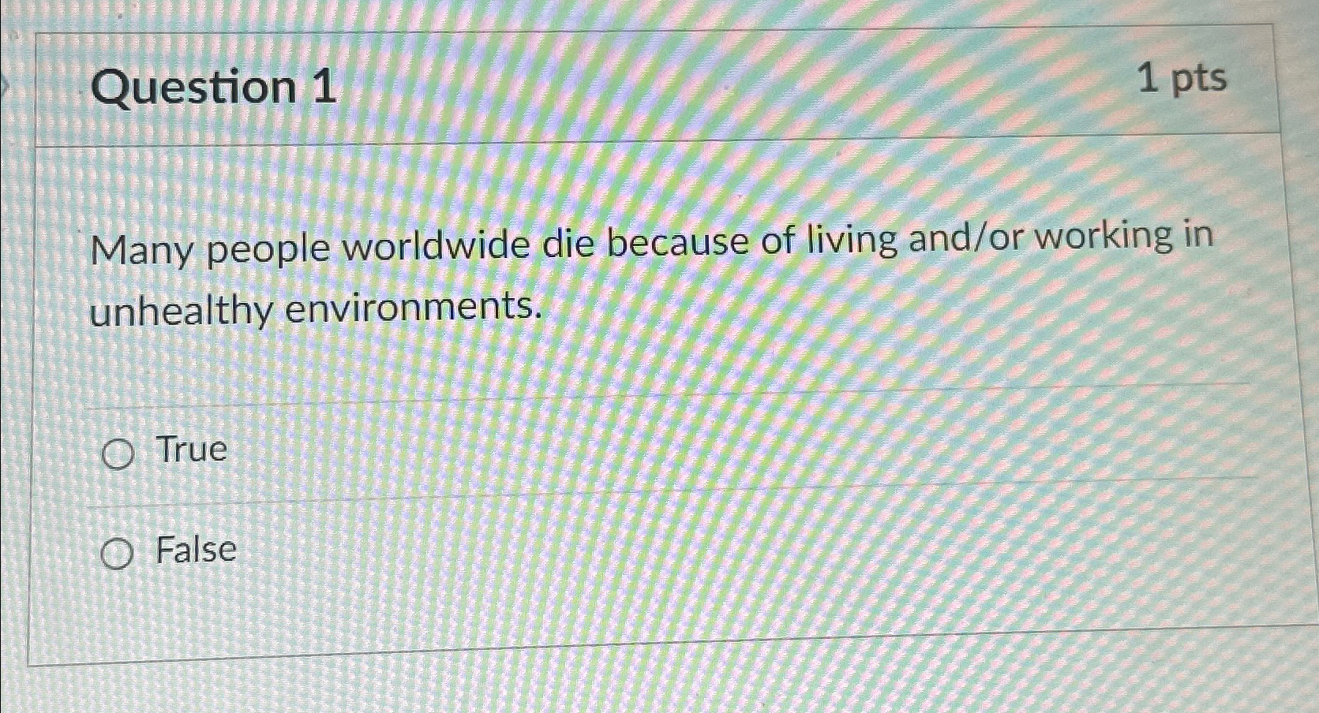Click the arrow marker left of Question 1
This screenshot has height=713, width=1319.
coord(3,84)
